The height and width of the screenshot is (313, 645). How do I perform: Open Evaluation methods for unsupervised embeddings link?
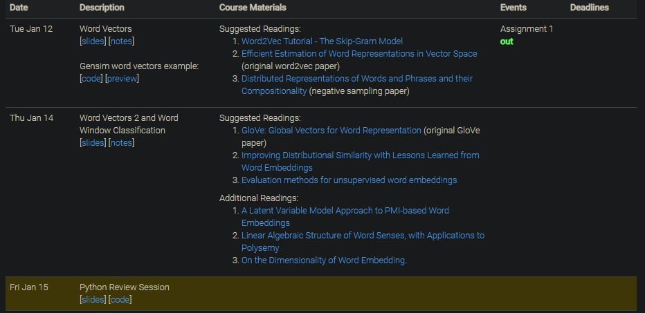pyautogui.click(x=349, y=180)
